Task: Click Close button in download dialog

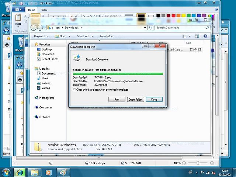Action: (154, 100)
